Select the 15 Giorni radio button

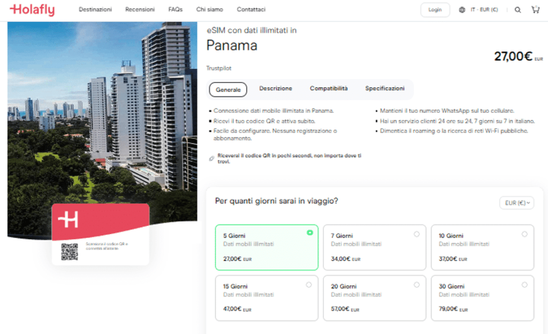tap(309, 285)
